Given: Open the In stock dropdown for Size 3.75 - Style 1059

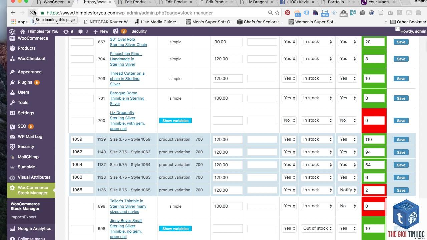Looking at the screenshot, I should [317, 139].
